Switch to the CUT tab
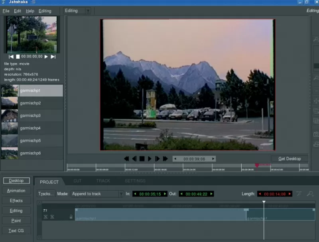319x242 pixels. tap(77, 181)
